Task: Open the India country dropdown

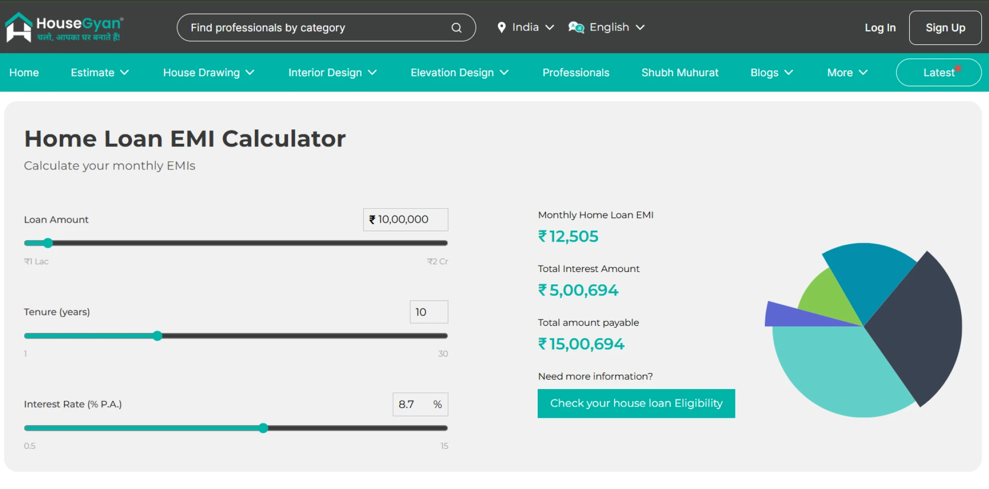Action: point(526,27)
